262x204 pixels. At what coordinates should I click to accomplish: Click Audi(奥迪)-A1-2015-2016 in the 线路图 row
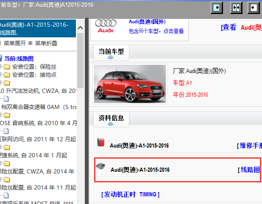(x=140, y=170)
